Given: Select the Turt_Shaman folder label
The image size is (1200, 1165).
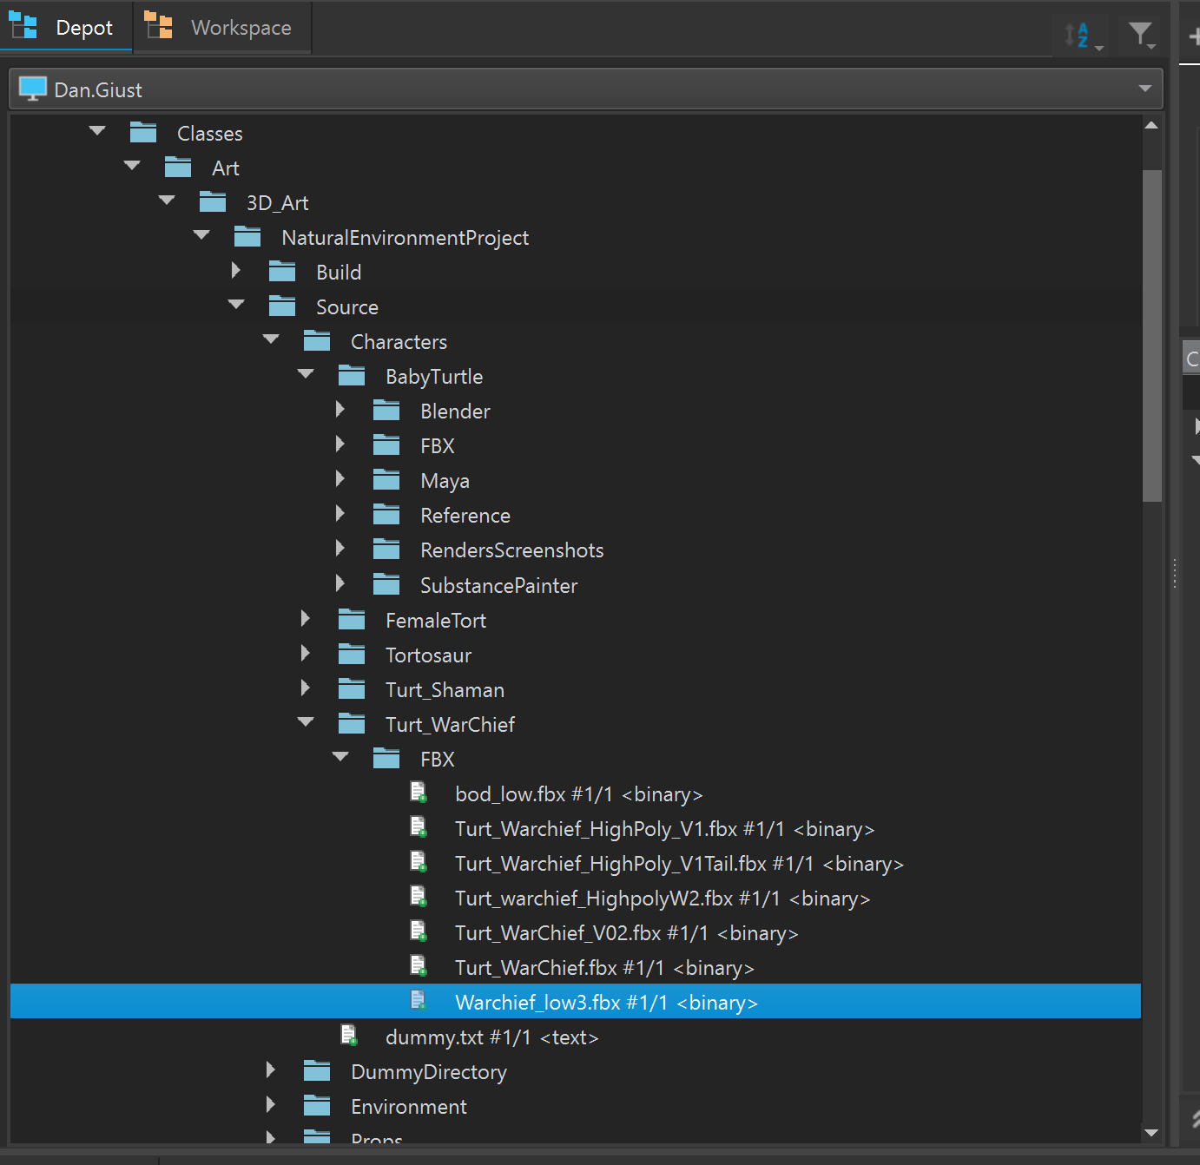Looking at the screenshot, I should click(x=445, y=690).
